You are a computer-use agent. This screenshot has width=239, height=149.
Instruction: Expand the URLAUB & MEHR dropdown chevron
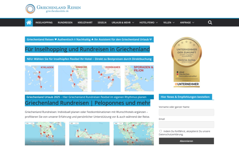pyautogui.click(x=133, y=23)
